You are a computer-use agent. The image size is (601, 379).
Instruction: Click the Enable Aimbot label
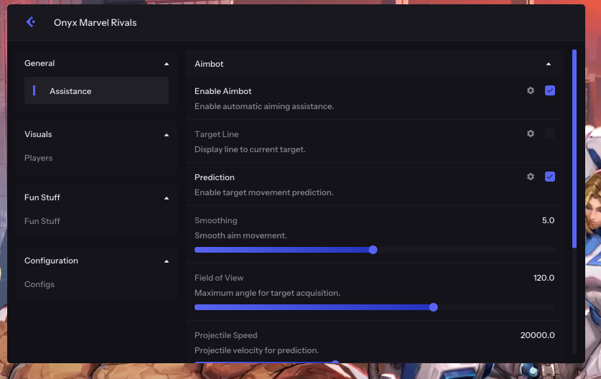[223, 91]
